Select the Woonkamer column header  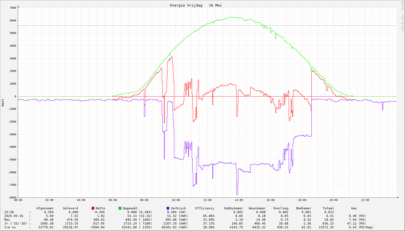click(x=257, y=208)
